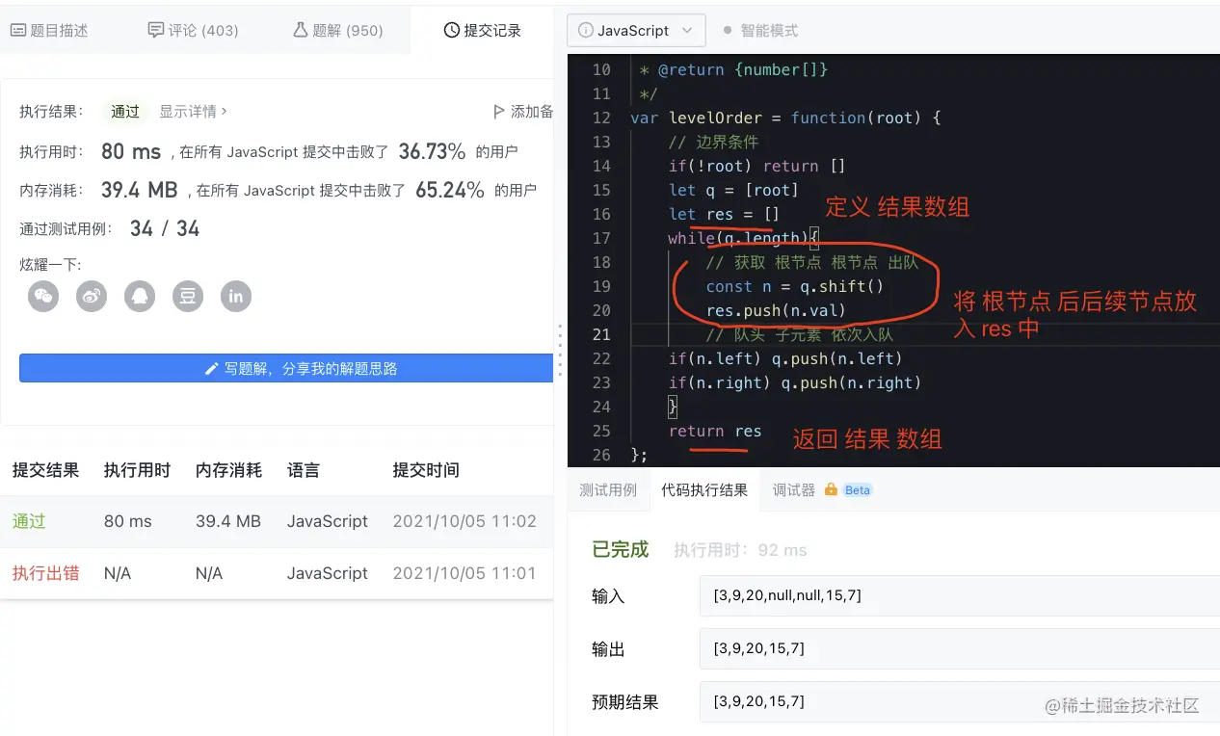Switch to the 测试用例 tab
The height and width of the screenshot is (736, 1220).
pos(608,490)
